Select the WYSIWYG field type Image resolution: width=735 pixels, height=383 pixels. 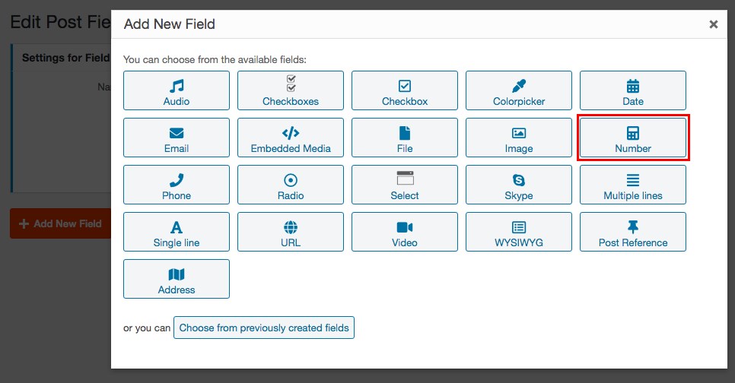(519, 232)
